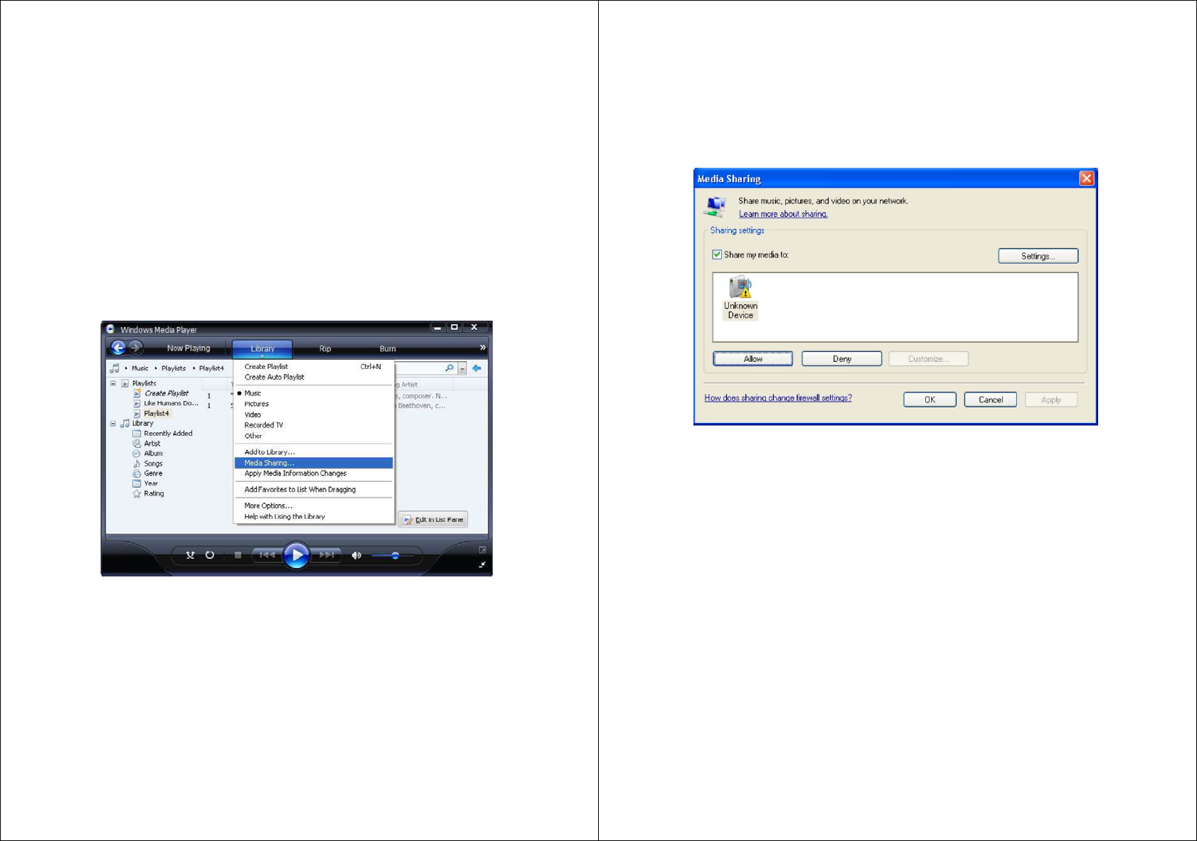Toggle repeat in the playback controls
1197x841 pixels.
(x=210, y=555)
